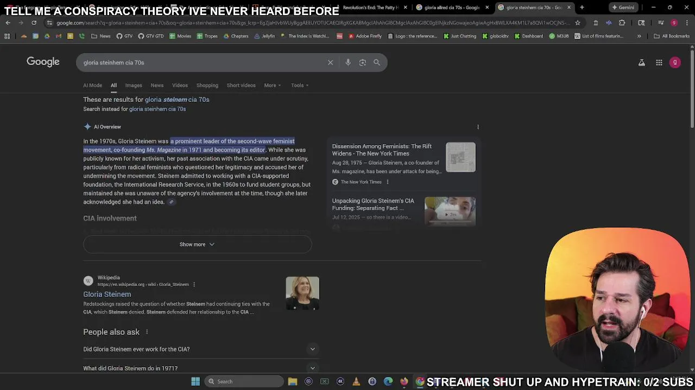Viewport: 695px width, 390px height.
Task: Expand the More search filters dropdown
Action: [273, 85]
